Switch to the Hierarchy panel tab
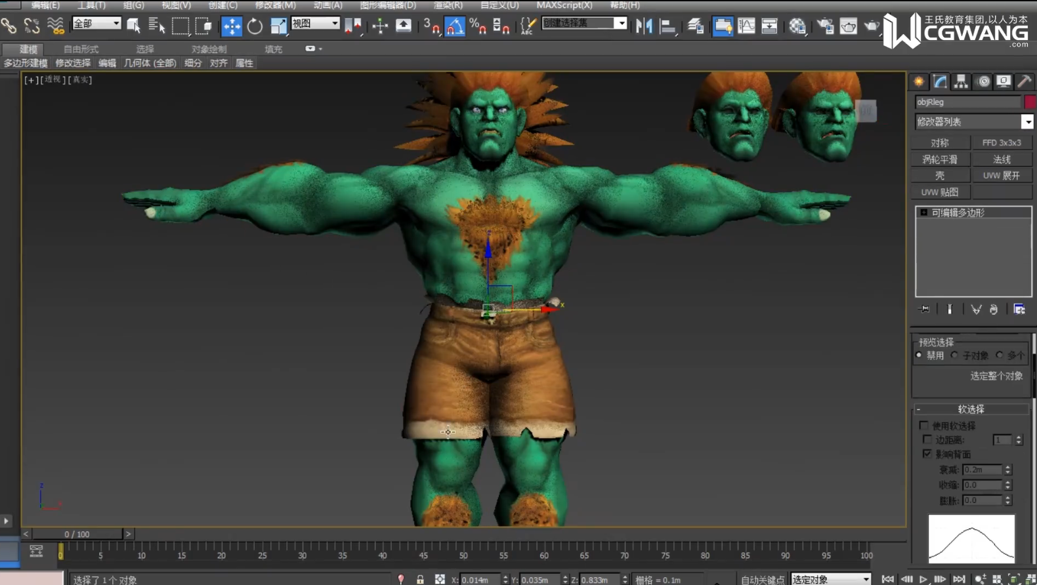1037x585 pixels. 961,81
